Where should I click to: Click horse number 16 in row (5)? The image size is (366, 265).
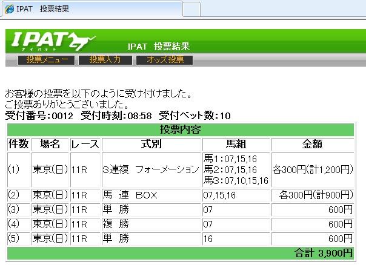(208, 239)
